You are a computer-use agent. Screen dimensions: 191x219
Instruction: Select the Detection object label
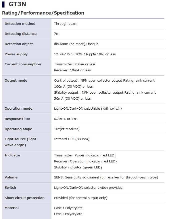point(19,44)
